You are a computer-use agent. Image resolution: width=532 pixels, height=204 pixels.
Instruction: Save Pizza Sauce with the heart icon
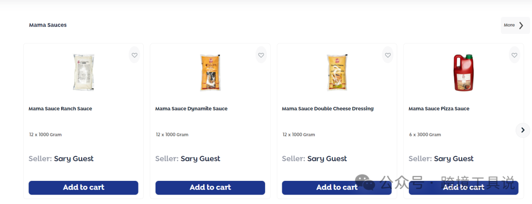click(x=514, y=55)
